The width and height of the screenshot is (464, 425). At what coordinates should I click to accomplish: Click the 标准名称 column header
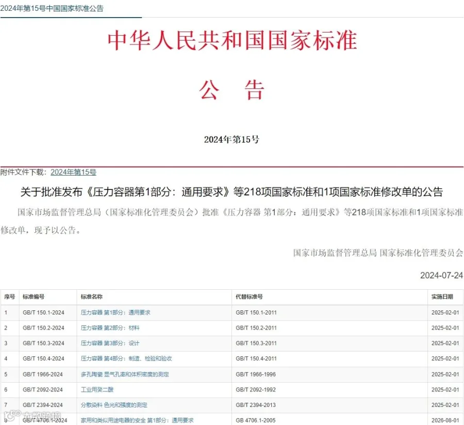click(91, 296)
